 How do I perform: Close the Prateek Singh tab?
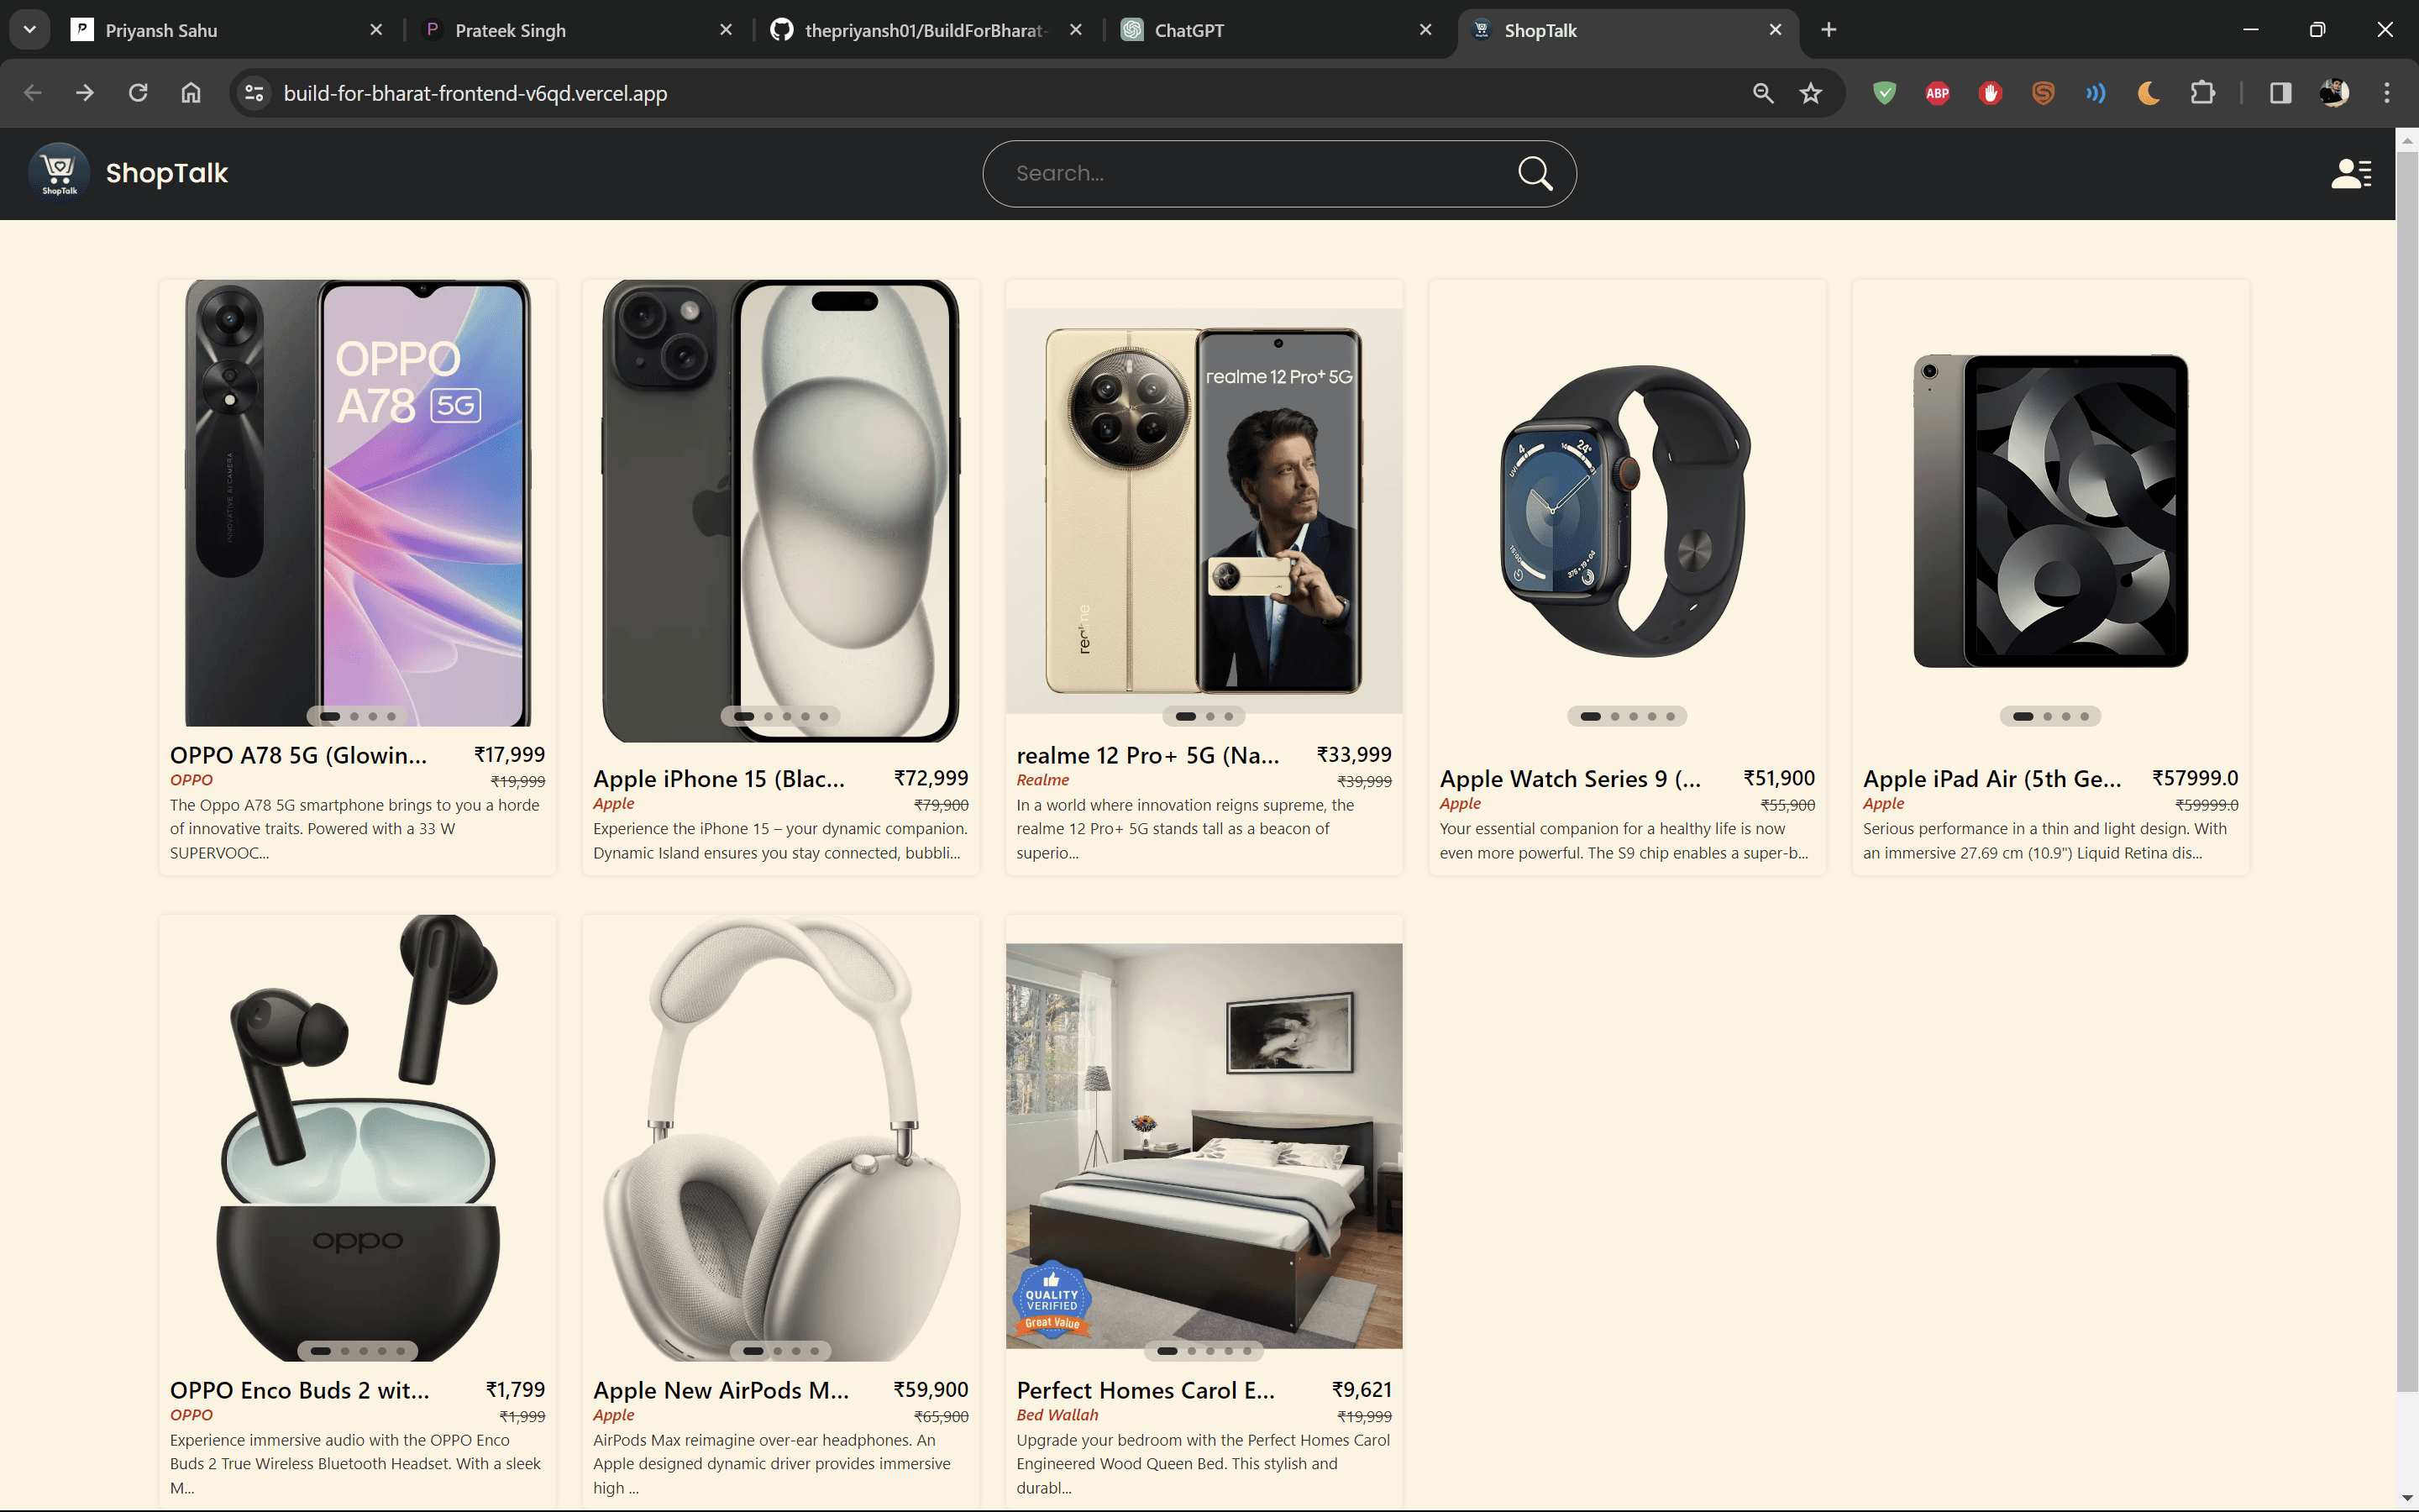tap(726, 30)
